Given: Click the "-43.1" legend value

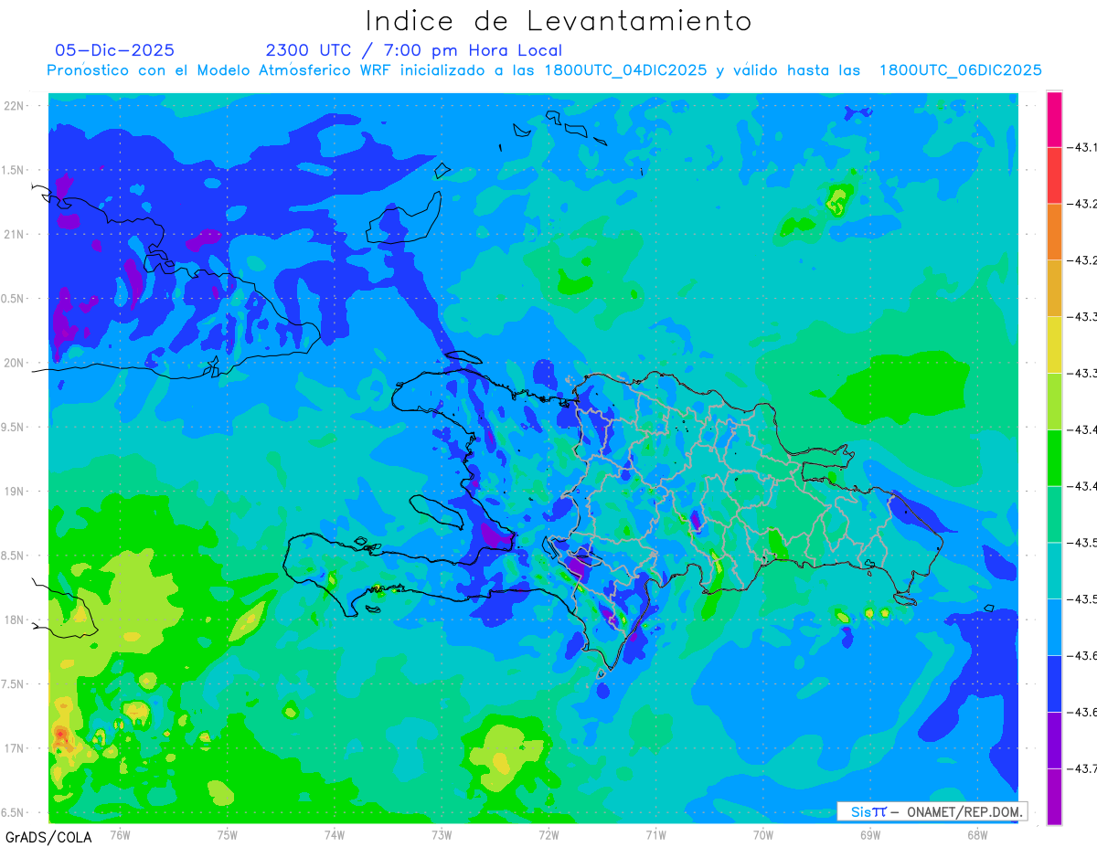Looking at the screenshot, I should (x=1082, y=147).
